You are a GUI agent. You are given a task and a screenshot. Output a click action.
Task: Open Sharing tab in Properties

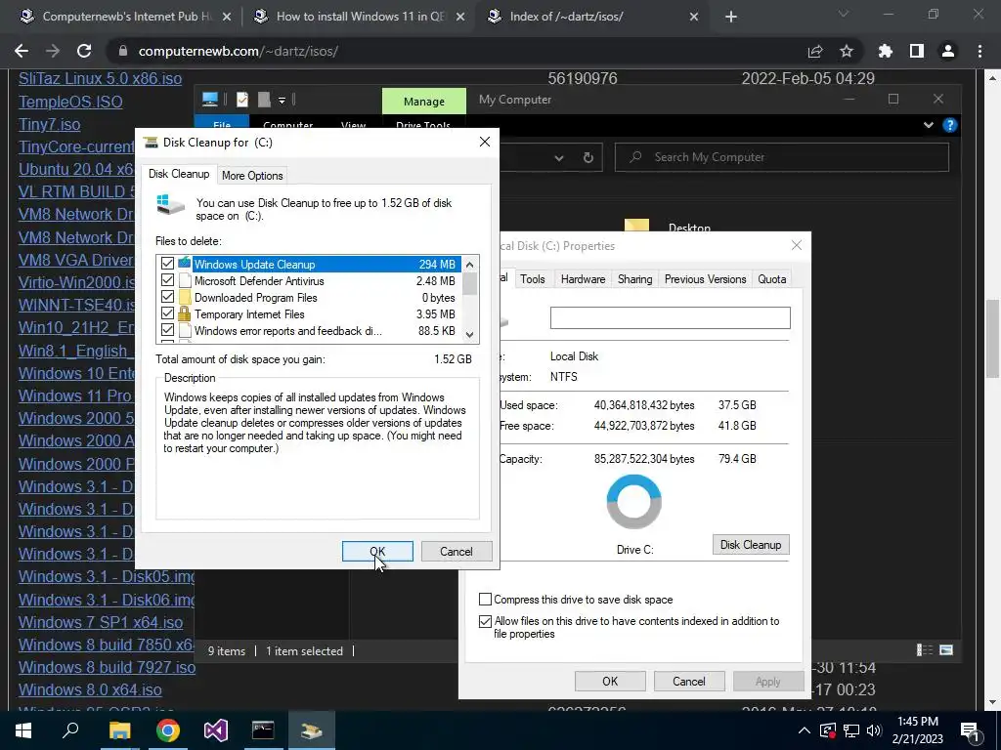[x=635, y=279]
